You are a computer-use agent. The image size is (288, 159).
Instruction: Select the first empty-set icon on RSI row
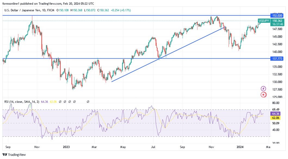point(60,101)
